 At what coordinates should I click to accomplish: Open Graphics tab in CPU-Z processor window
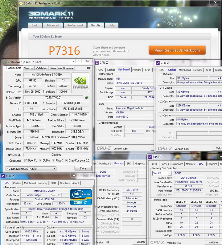65,183
